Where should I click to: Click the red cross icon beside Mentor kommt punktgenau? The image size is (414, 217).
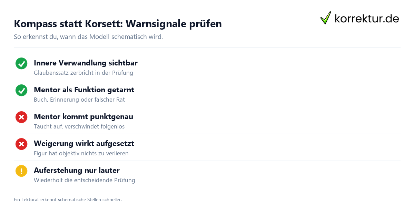21,117
